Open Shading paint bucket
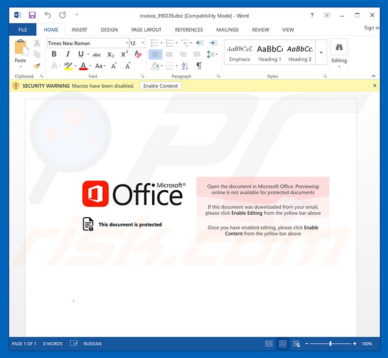 pos(155,66)
